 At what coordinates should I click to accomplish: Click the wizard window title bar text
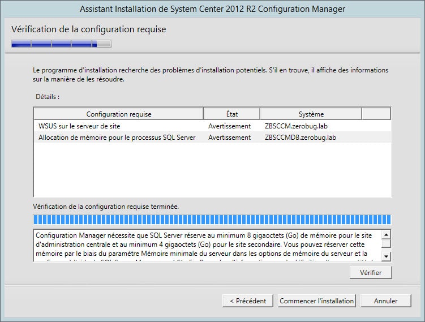pos(212,9)
